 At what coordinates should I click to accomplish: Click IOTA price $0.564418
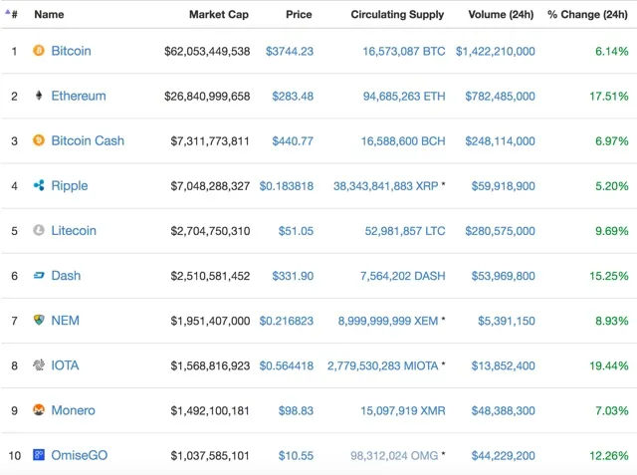(x=287, y=365)
